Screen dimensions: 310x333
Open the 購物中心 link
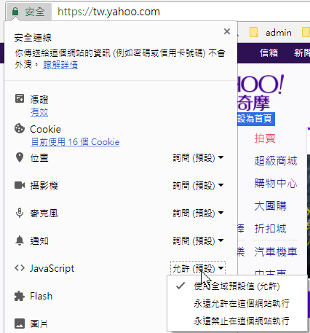[x=276, y=183]
